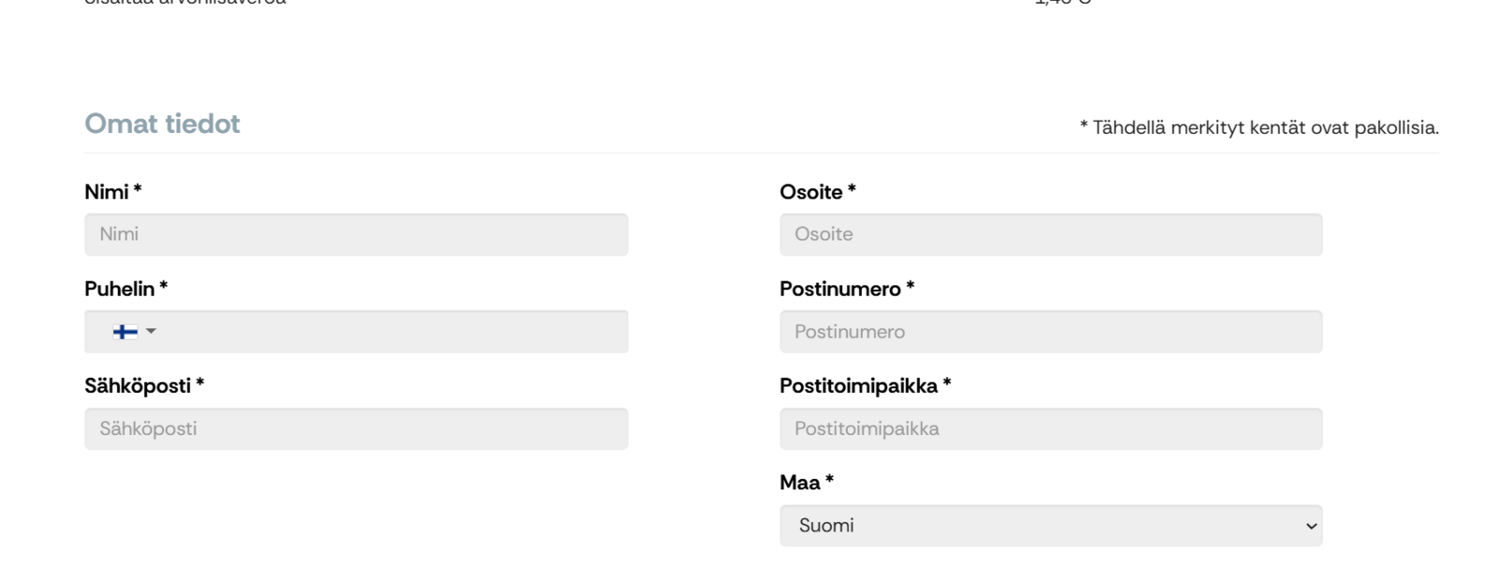Click the bold Postinumero * label
Screen dimensions: 1499x582
coord(847,289)
